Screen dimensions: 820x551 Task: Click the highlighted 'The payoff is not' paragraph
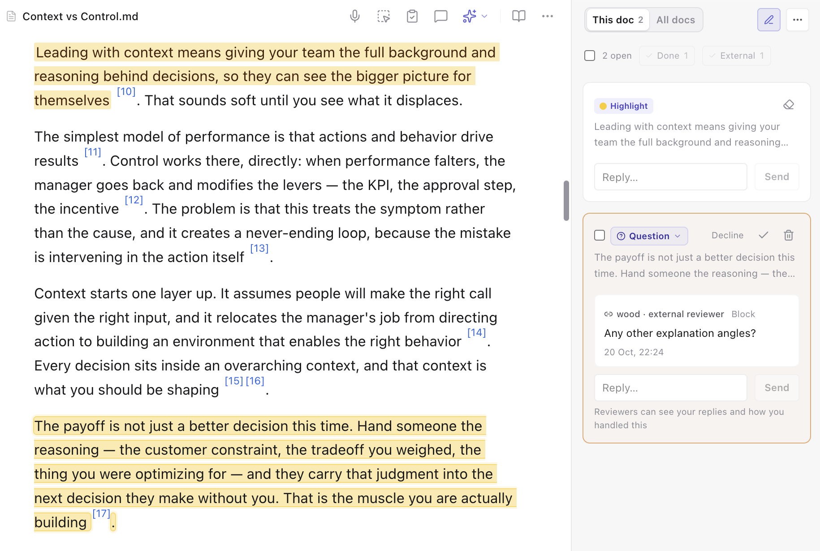pos(275,474)
